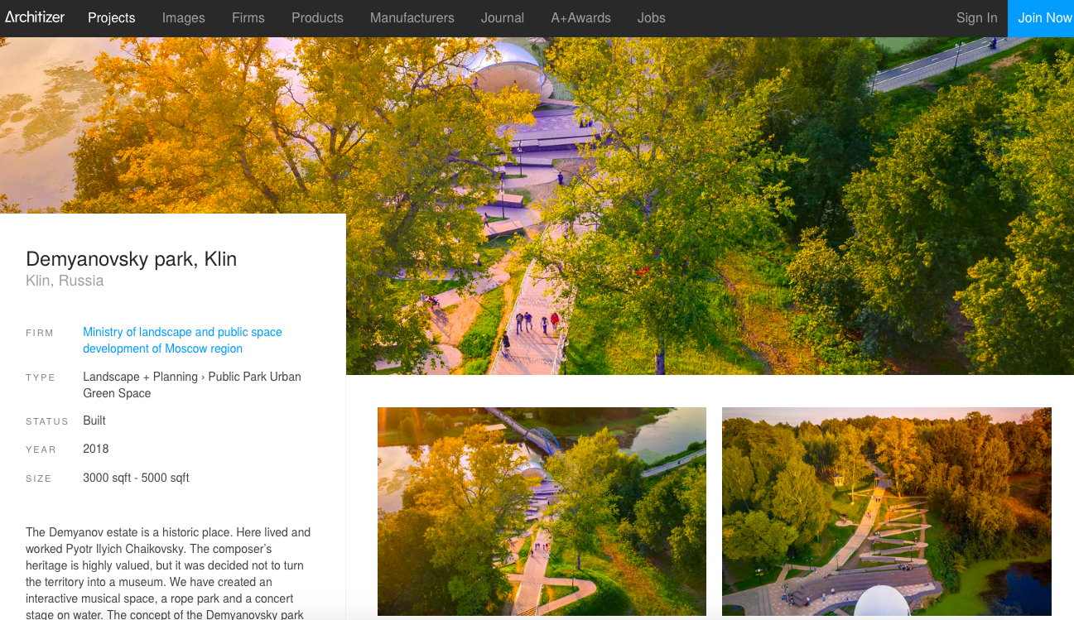1074x620 pixels.
Task: Click the FIRM label
Action: click(40, 333)
